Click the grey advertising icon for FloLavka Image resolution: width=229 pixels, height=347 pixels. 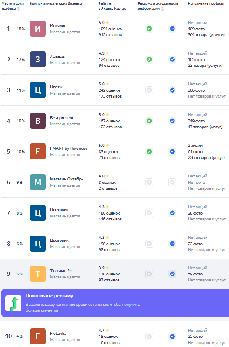pos(149,336)
